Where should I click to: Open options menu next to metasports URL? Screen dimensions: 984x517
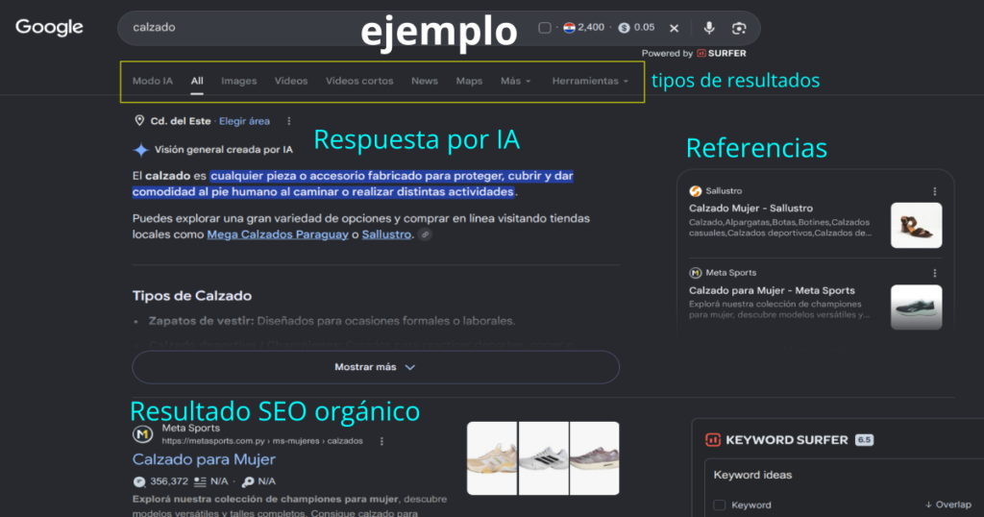pyautogui.click(x=381, y=442)
